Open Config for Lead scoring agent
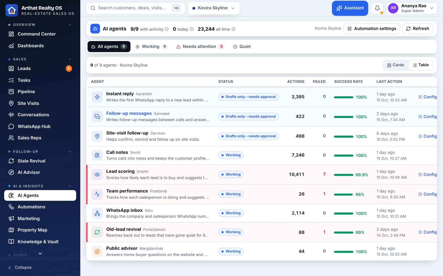The height and width of the screenshot is (276, 443). pyautogui.click(x=427, y=174)
